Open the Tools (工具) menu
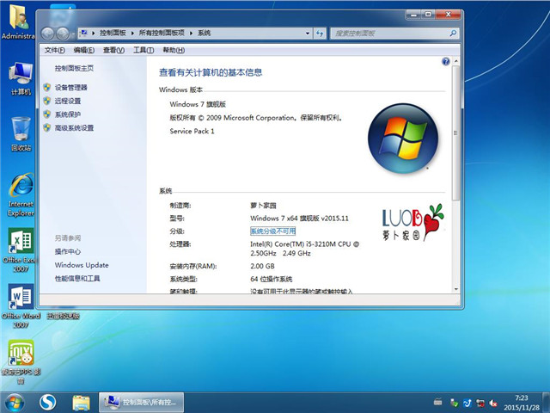The width and height of the screenshot is (550, 413). (x=144, y=50)
